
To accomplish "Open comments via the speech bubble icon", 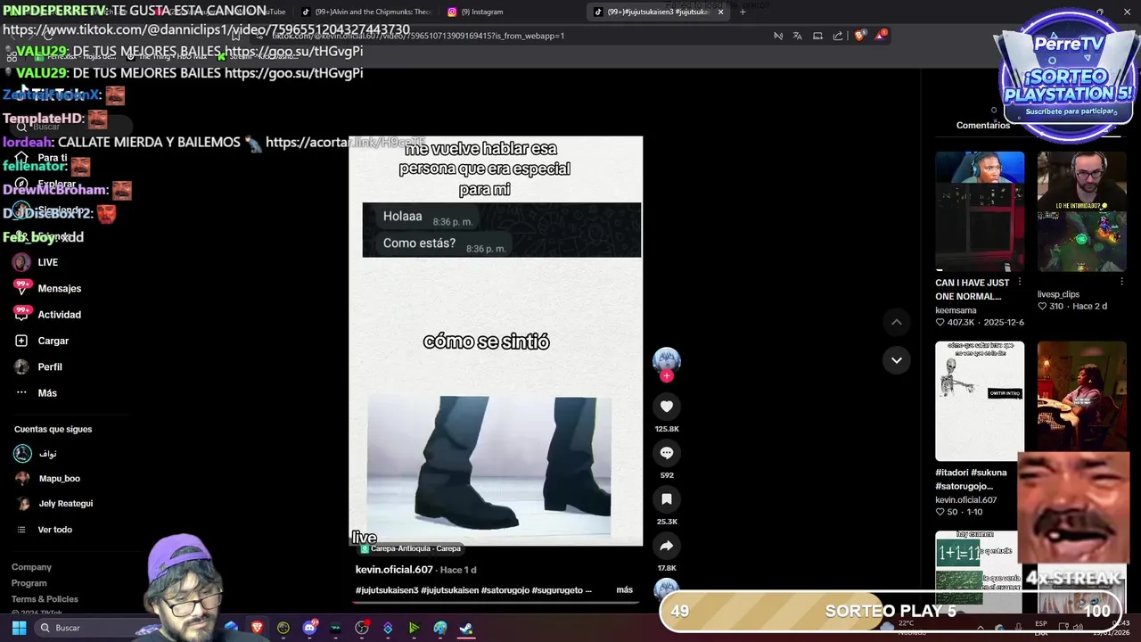I will coord(666,453).
